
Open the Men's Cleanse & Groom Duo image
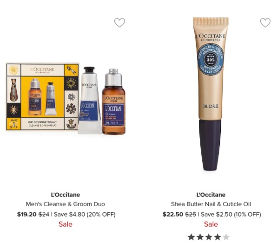66,99
